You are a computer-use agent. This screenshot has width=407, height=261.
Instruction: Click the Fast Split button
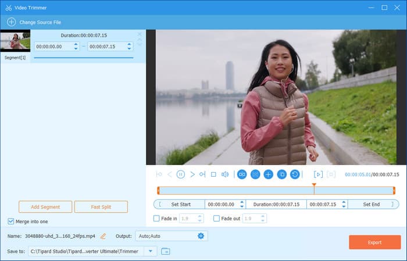pyautogui.click(x=101, y=207)
